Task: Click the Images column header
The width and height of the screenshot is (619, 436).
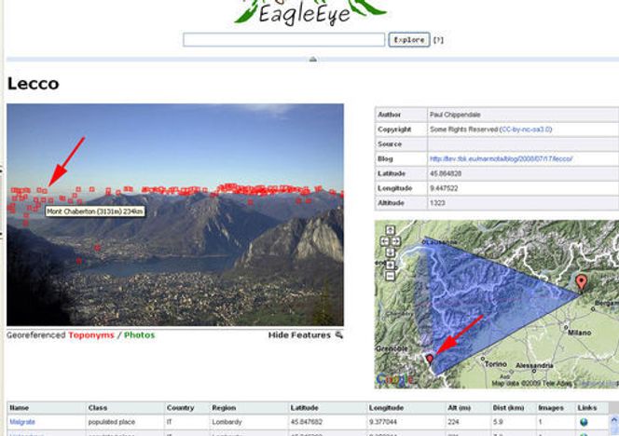Action: click(x=551, y=408)
